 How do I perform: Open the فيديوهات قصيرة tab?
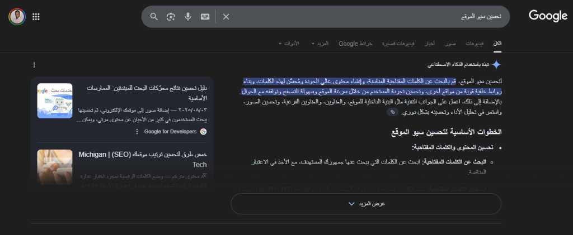click(398, 44)
